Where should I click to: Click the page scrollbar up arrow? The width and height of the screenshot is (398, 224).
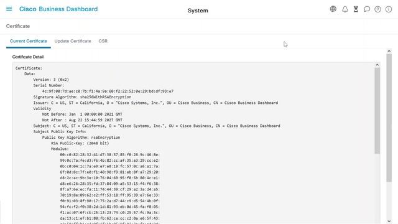click(x=389, y=51)
